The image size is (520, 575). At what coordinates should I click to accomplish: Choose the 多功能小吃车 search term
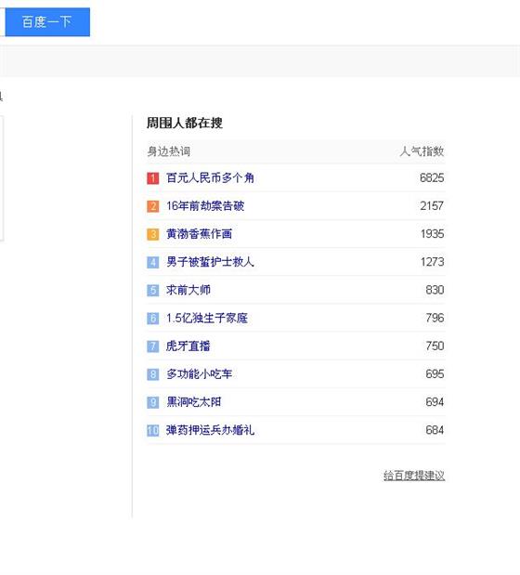[x=199, y=374]
